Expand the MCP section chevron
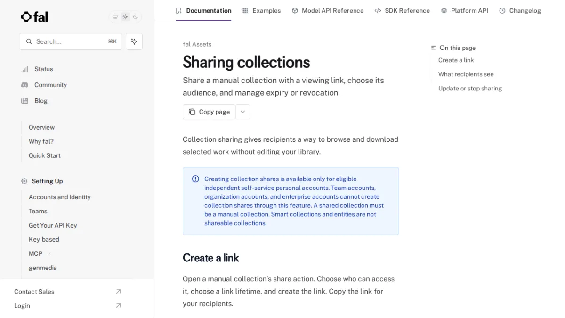 49,253
